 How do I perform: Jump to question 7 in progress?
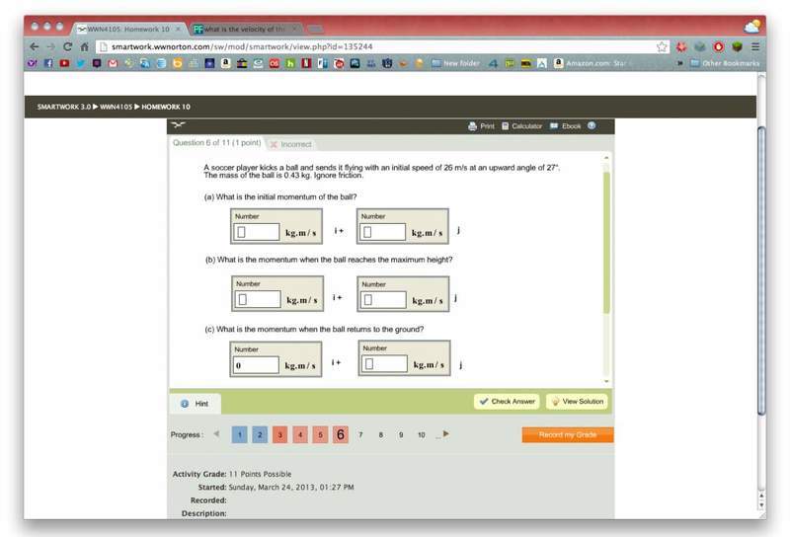(x=360, y=434)
